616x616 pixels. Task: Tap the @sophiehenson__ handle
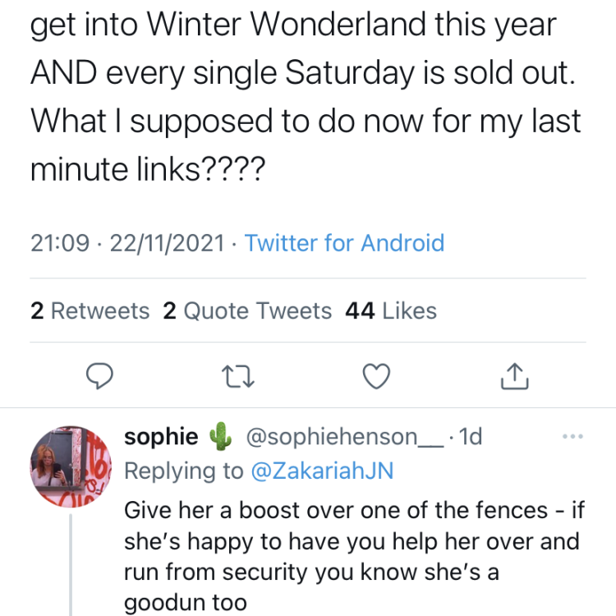click(x=345, y=438)
